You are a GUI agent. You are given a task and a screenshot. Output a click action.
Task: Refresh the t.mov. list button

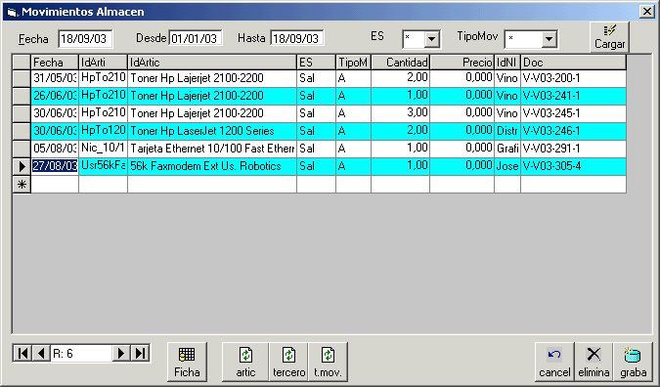click(x=328, y=362)
